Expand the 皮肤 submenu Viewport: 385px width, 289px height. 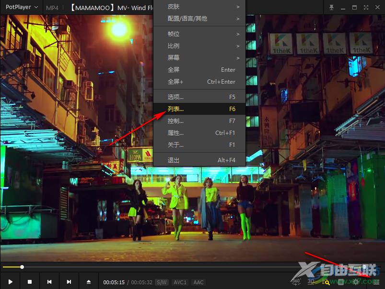(x=199, y=7)
